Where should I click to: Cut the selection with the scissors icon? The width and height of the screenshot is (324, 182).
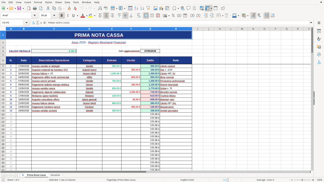[x=48, y=8]
